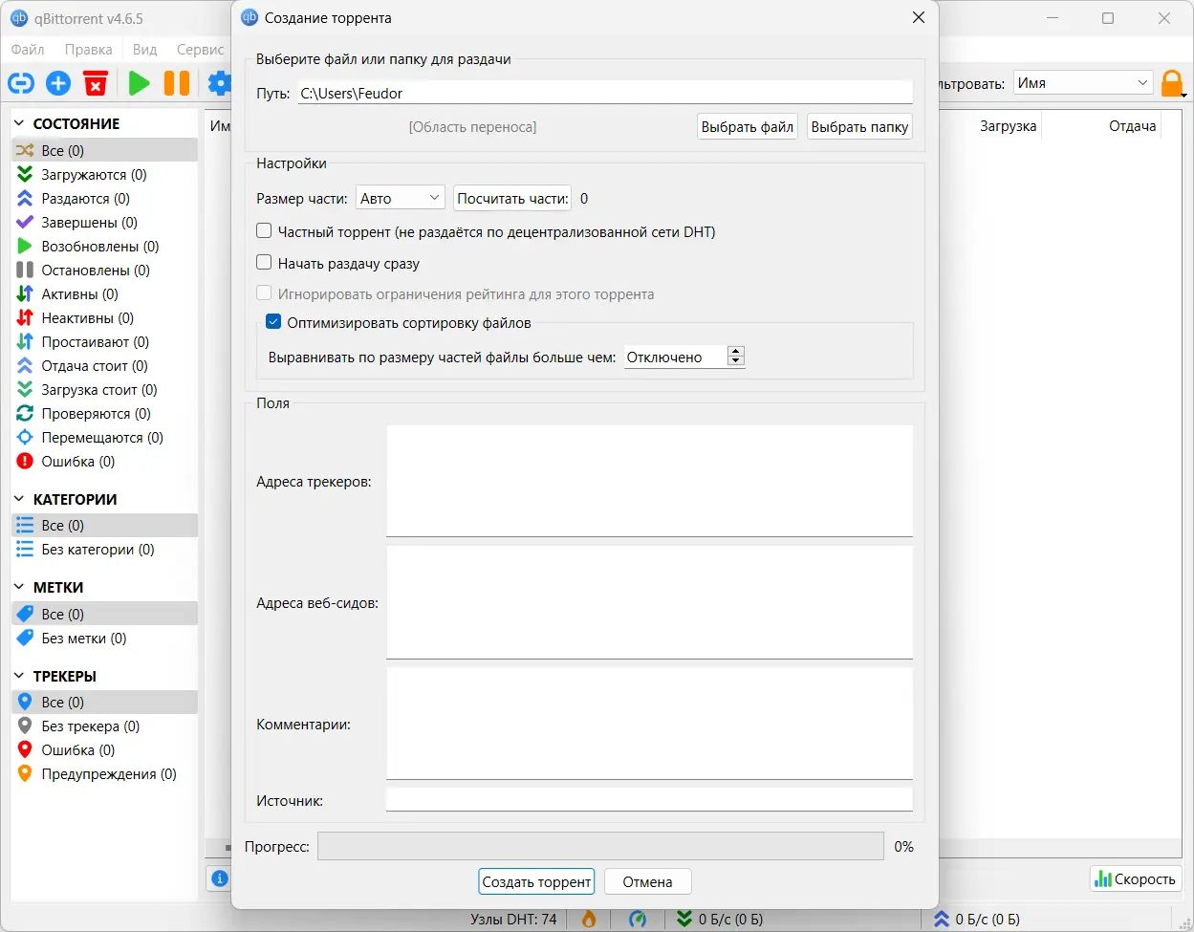Open the 'Размер части' Авто dropdown

[x=401, y=198]
